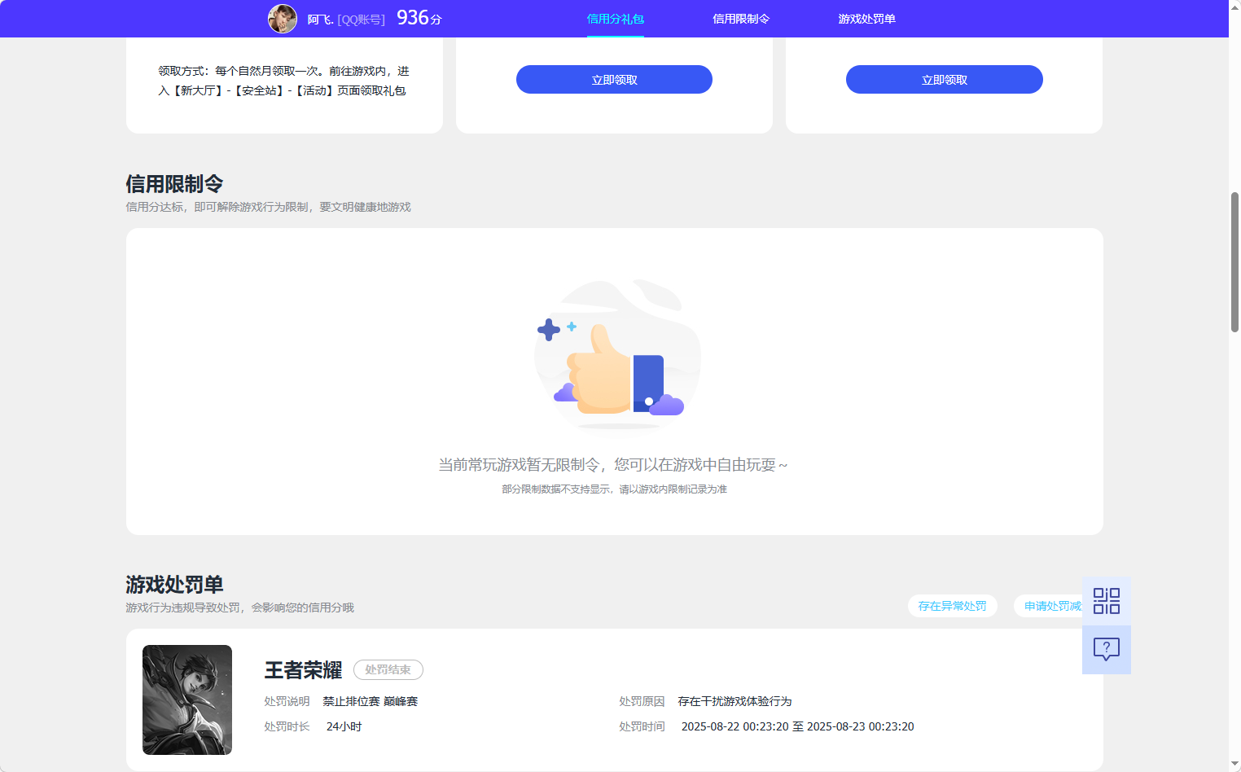Screen dimensions: 1241x772
Task: Click the middle 立即领取 button
Action: (x=613, y=79)
